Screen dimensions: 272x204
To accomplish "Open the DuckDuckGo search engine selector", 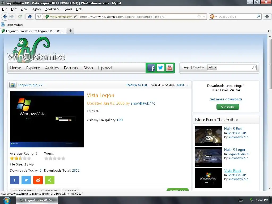I will tap(213, 17).
